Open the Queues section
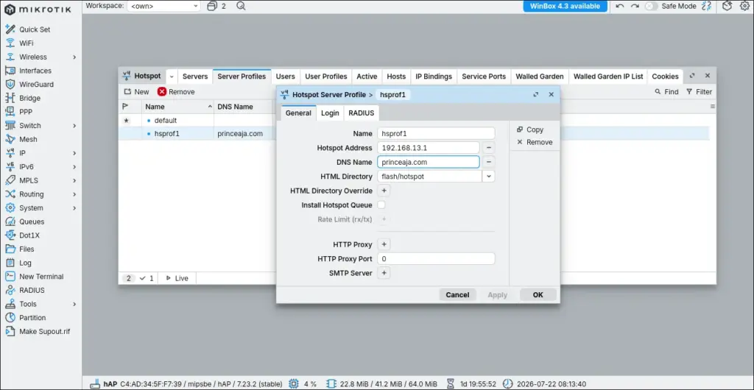The image size is (754, 390). click(x=32, y=222)
